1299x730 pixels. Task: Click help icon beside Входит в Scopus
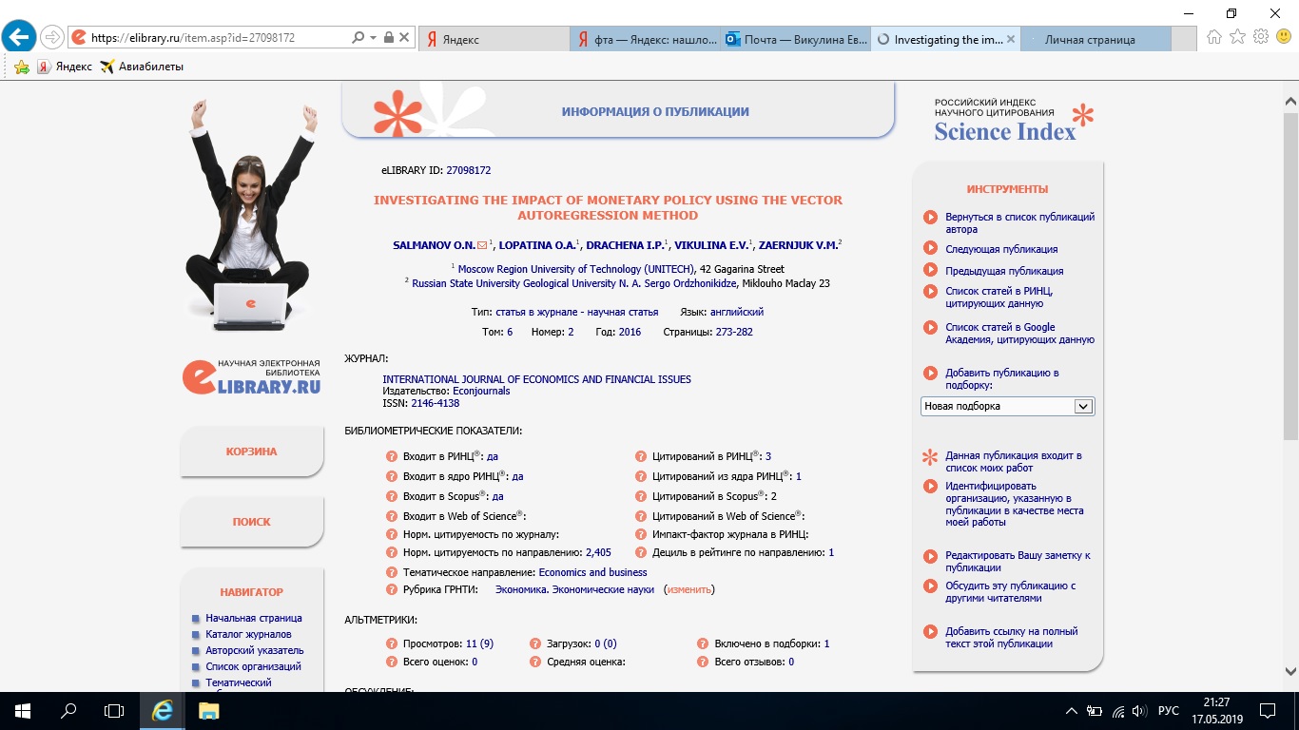coord(391,496)
